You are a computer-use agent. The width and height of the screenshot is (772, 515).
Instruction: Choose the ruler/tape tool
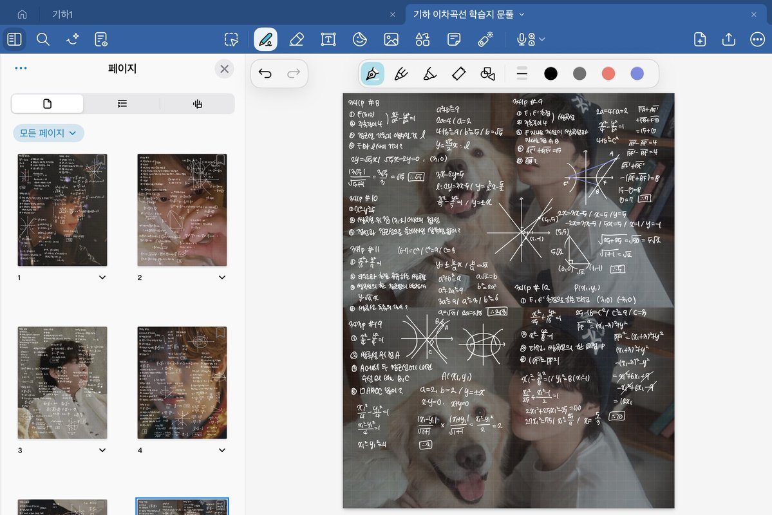[x=459, y=74]
